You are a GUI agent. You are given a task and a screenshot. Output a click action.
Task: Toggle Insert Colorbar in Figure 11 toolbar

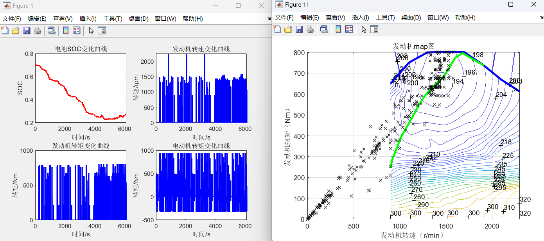click(x=338, y=29)
